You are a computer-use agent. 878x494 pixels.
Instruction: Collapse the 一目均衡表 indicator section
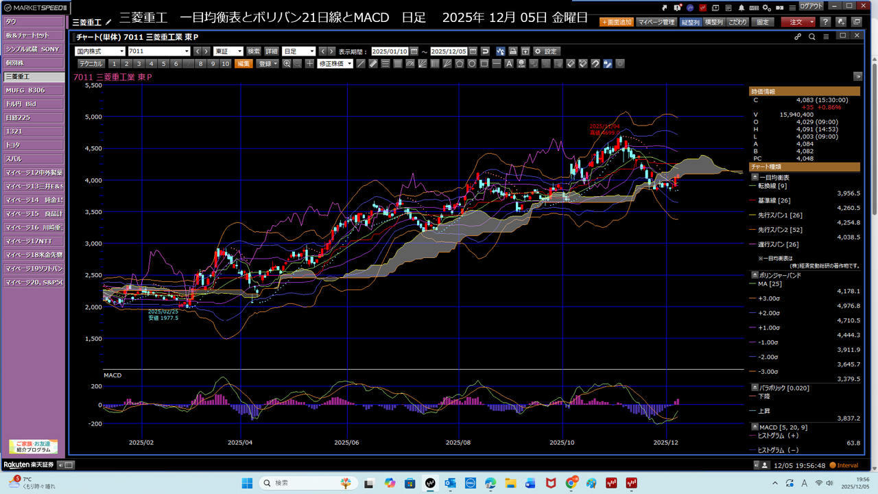tap(755, 178)
